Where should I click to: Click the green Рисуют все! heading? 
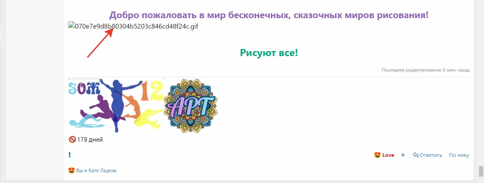tap(269, 53)
